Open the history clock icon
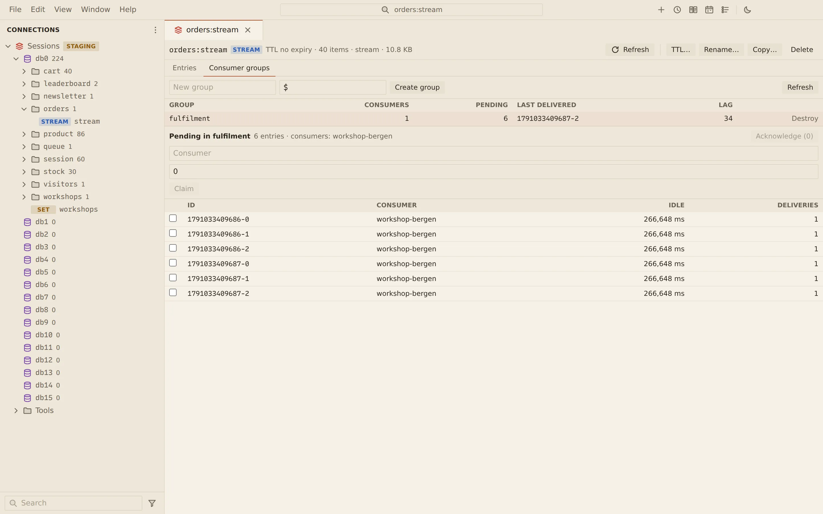This screenshot has height=514, width=823. [677, 10]
